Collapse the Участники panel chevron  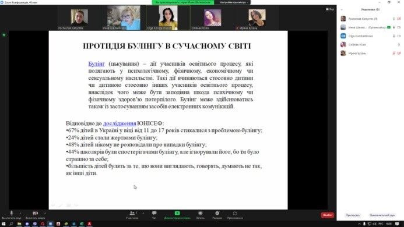342,9
